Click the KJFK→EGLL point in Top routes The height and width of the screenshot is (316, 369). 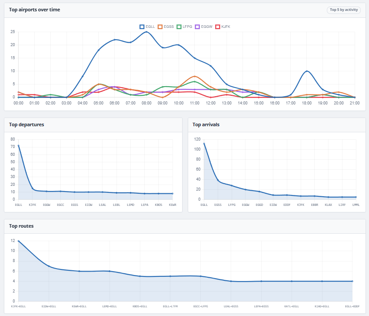(18, 241)
